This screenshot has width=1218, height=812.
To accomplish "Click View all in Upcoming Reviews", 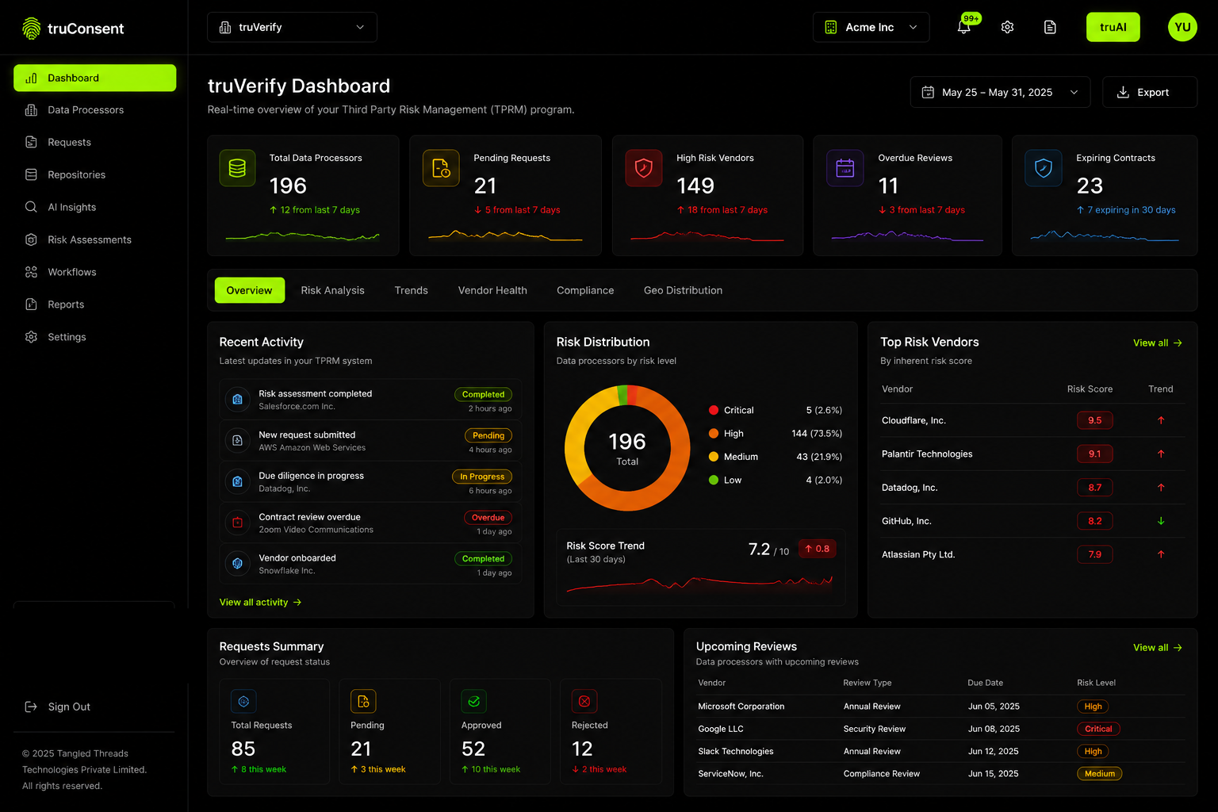I will 1158,648.
